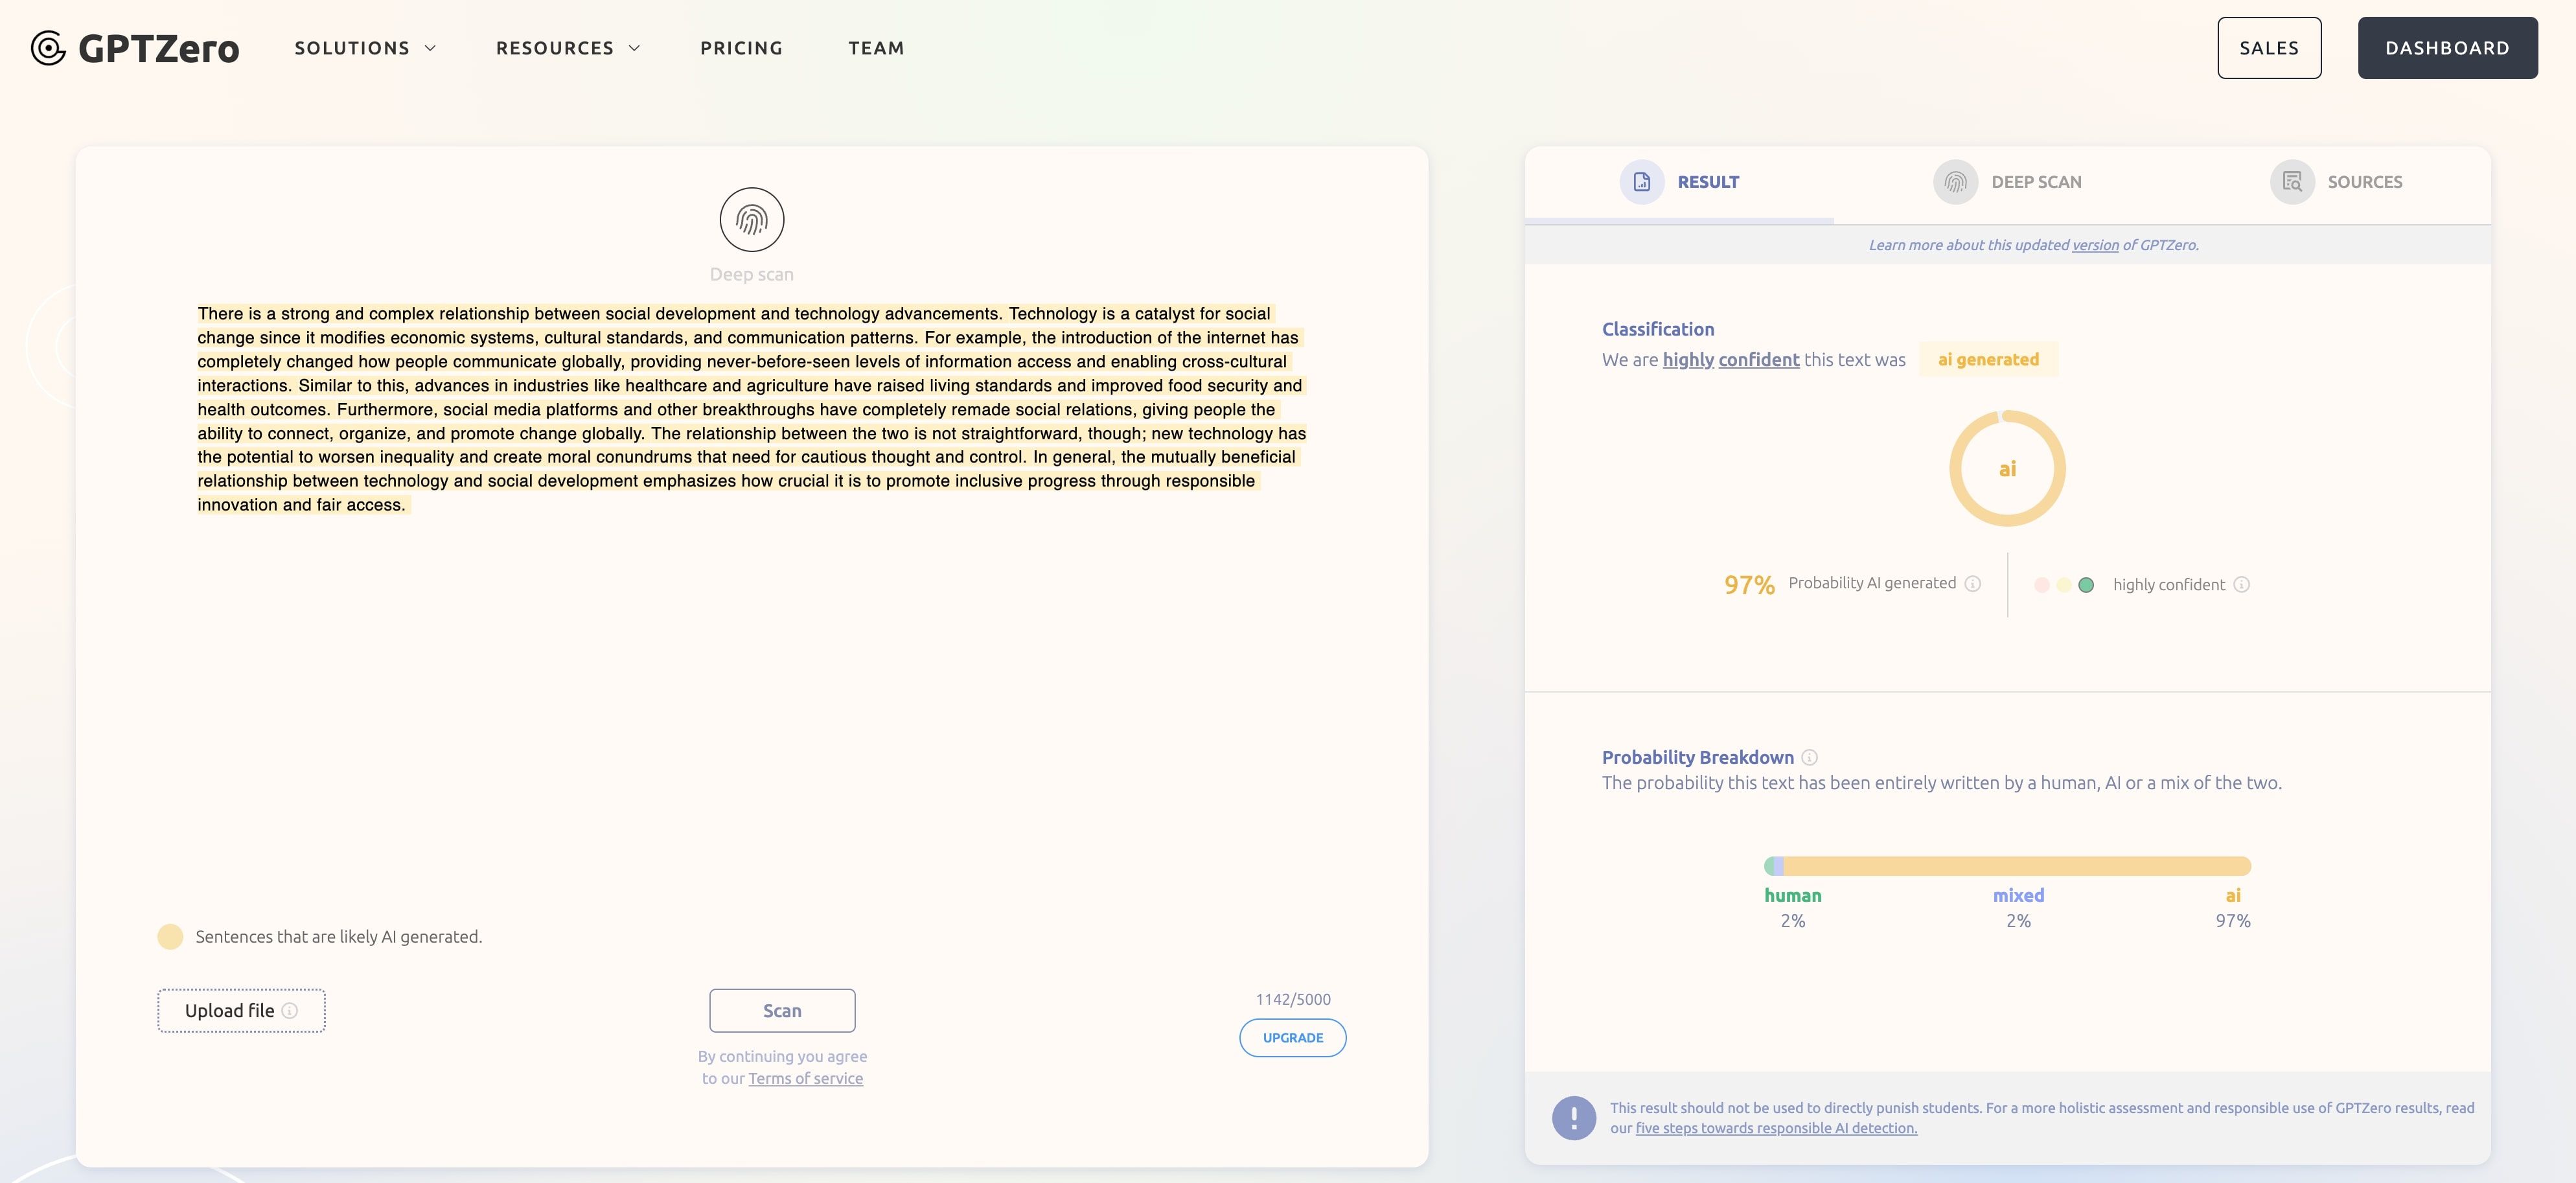Click info icon next to Probability AI generated

coord(1972,584)
